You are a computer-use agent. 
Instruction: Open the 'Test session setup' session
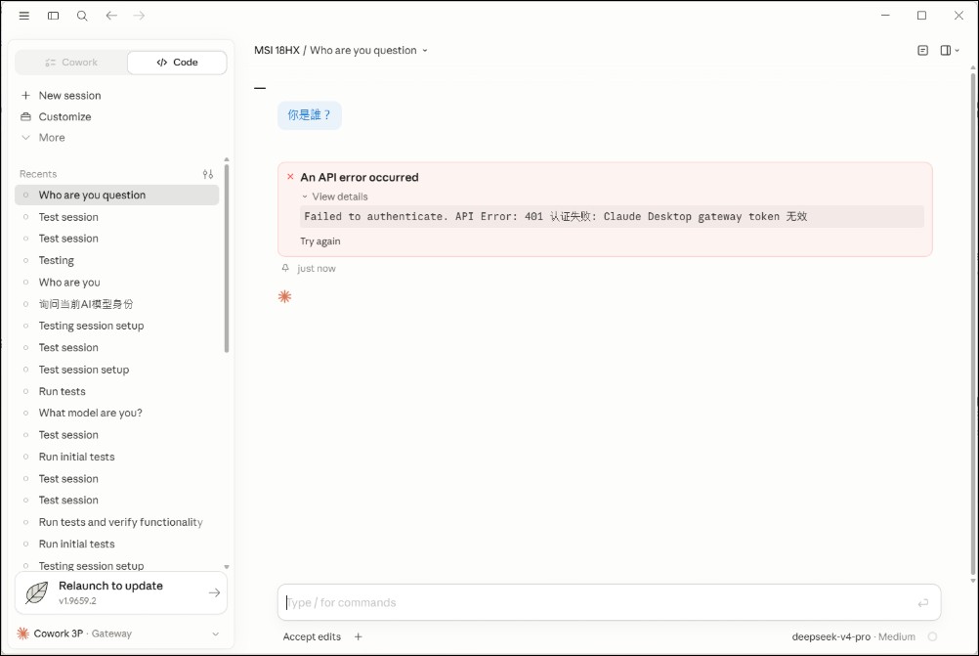(x=116, y=370)
